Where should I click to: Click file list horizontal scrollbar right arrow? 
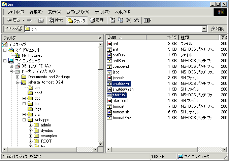click(x=224, y=149)
